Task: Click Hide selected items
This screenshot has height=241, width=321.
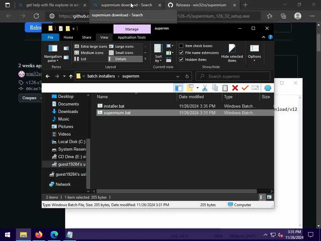Action: [x=232, y=53]
